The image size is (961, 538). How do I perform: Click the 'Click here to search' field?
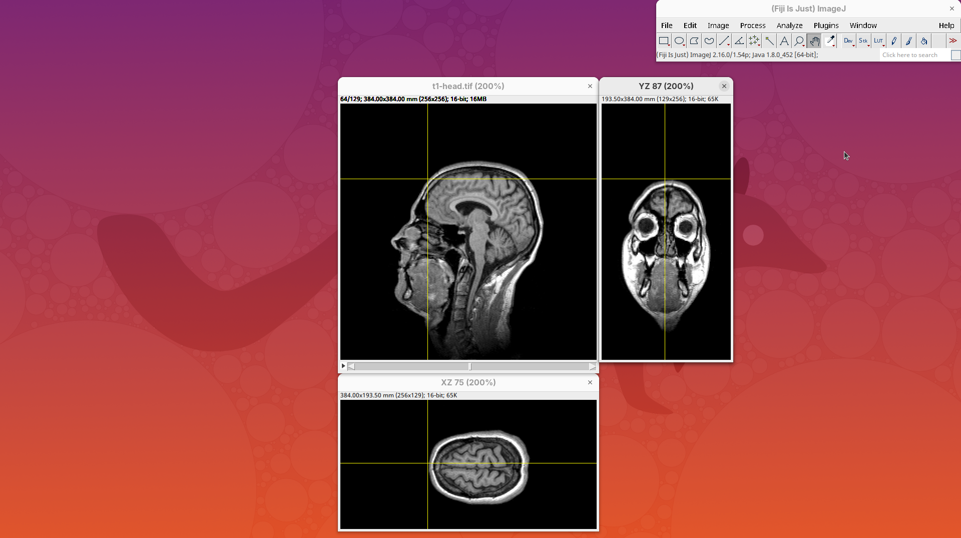[914, 55]
